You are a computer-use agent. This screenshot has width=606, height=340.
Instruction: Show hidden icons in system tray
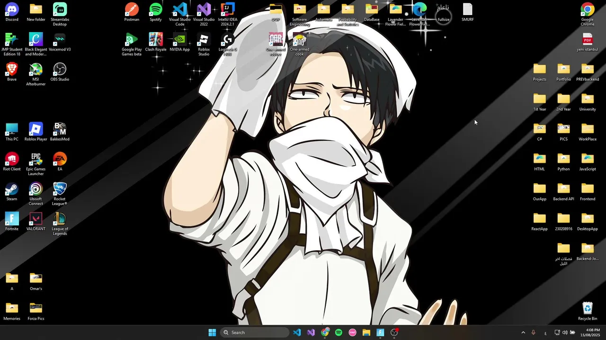pyautogui.click(x=523, y=332)
